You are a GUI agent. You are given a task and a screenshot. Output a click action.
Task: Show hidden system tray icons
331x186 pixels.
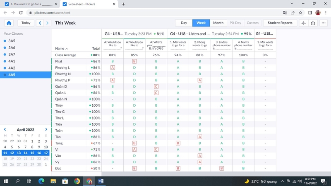coord(282,181)
